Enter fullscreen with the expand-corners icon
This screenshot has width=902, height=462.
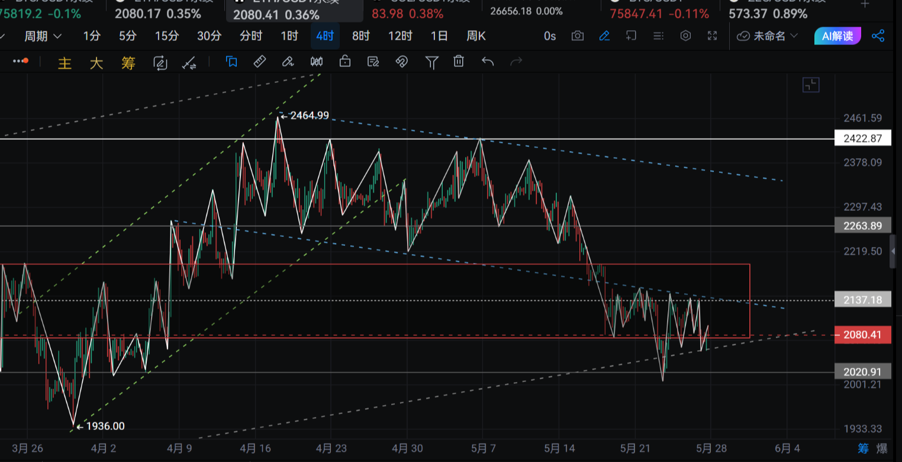(713, 36)
